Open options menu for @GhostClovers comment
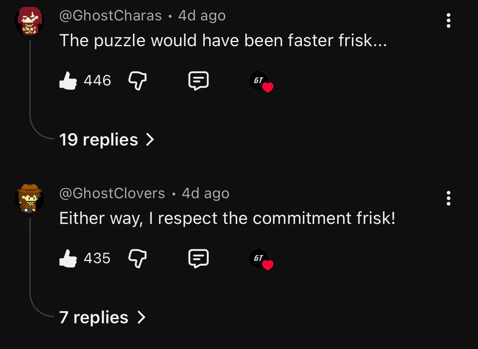Screen dimensions: 478x349 click(449, 198)
